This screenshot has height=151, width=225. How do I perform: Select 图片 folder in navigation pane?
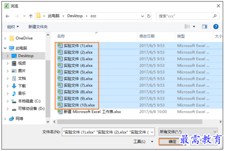22,71
